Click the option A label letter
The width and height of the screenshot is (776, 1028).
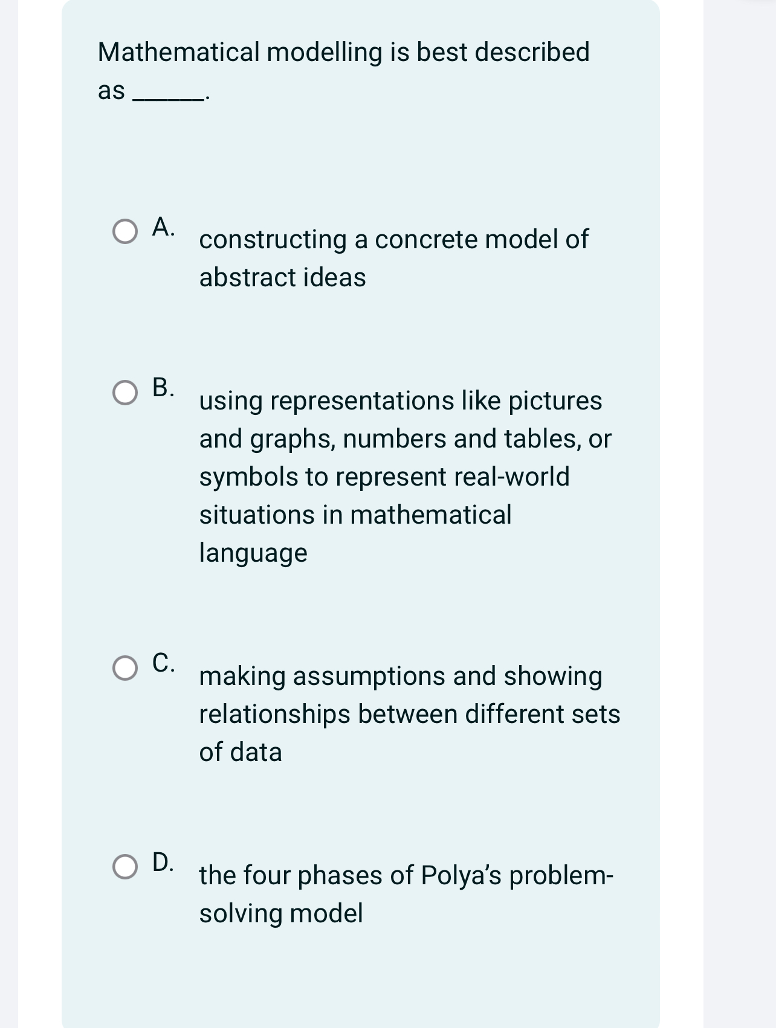click(162, 226)
